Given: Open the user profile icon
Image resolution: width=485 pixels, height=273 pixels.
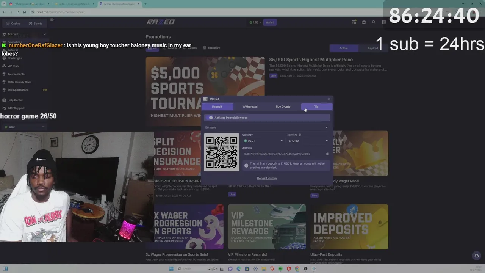Looking at the screenshot, I should [364, 22].
